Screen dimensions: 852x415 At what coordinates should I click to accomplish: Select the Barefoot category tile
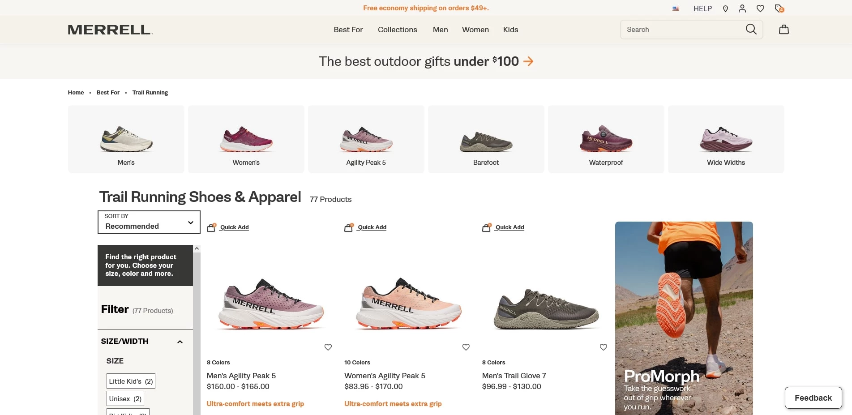tap(486, 139)
